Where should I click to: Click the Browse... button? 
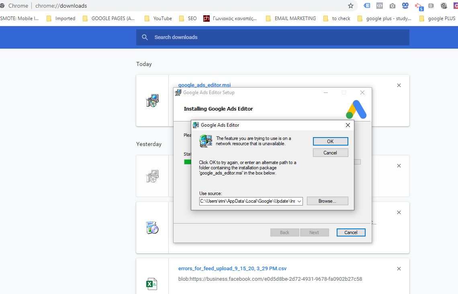coord(327,201)
